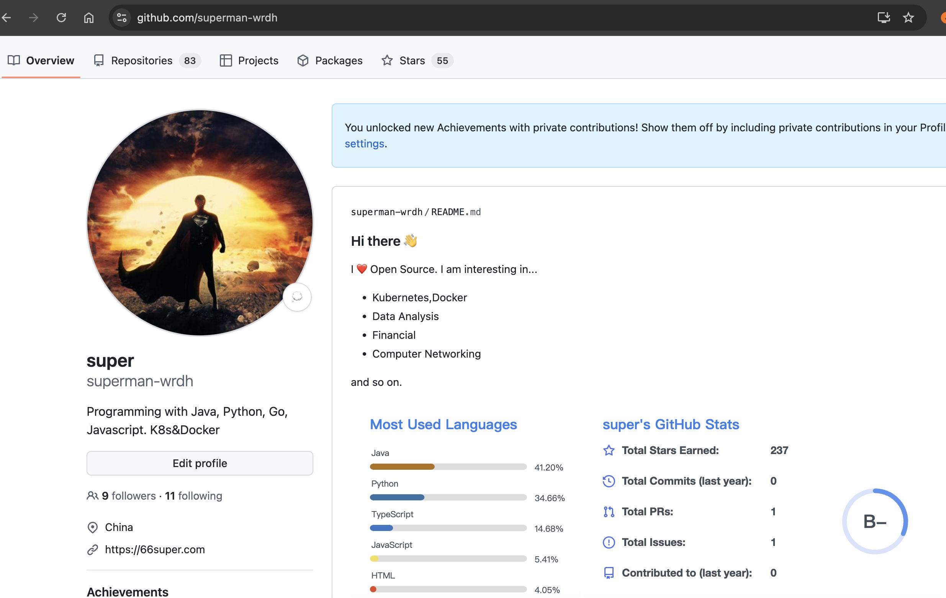The width and height of the screenshot is (946, 598).
Task: Open site information icon in address bar
Action: [x=122, y=18]
